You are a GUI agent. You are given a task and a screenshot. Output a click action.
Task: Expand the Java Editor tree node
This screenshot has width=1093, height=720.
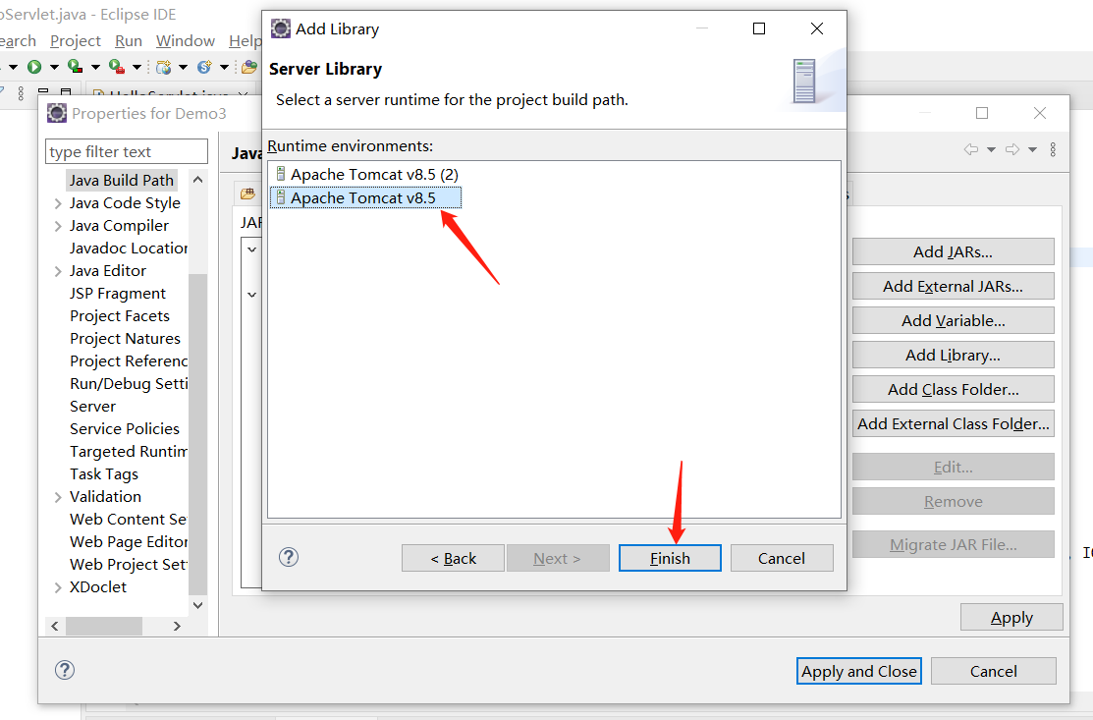tap(58, 271)
